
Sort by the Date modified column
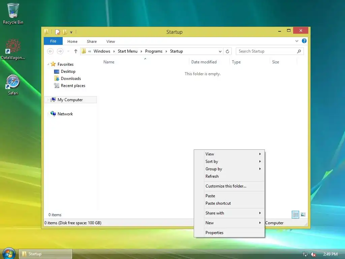209,62
